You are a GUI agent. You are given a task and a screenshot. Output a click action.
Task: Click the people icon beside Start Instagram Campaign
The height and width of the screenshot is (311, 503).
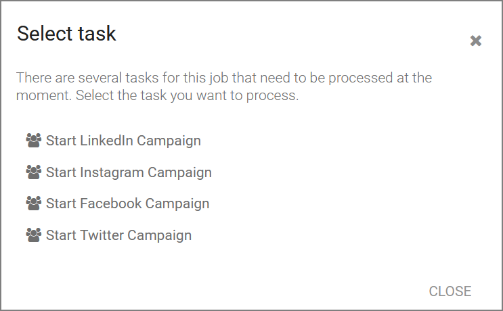click(33, 172)
